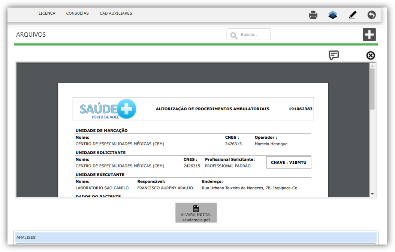
Task: Click the ANALISES section header
Action: tap(196, 237)
